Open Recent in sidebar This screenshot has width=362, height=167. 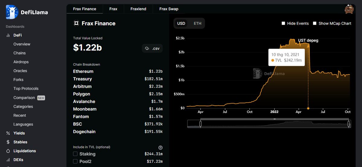tap(20, 115)
